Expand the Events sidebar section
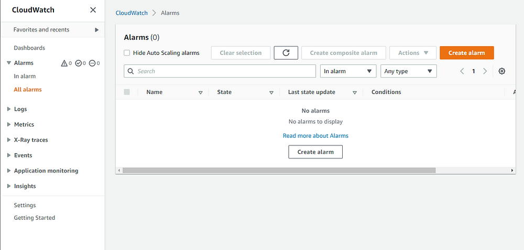Image resolution: width=524 pixels, height=250 pixels. pyautogui.click(x=9, y=155)
